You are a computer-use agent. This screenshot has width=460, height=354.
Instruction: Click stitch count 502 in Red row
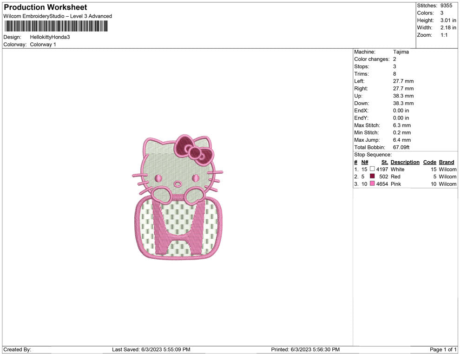tap(384, 177)
